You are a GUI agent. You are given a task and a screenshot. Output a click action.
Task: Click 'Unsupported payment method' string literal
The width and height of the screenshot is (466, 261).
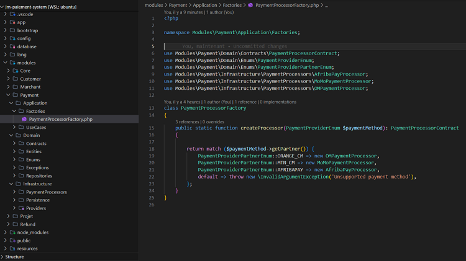[370, 177]
